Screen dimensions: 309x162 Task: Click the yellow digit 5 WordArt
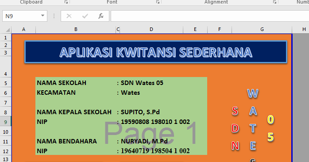(x=271, y=137)
